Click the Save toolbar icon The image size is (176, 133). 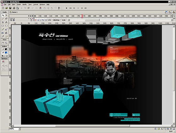(10, 8)
